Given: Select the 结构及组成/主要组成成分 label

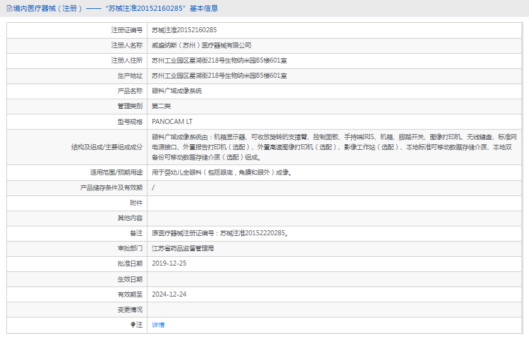Looking at the screenshot, I should pyautogui.click(x=107, y=147).
